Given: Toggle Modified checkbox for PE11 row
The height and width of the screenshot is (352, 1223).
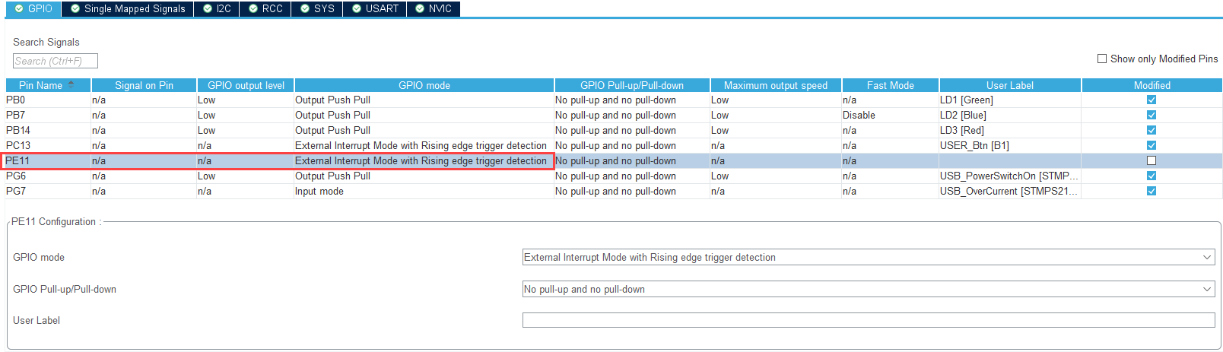Looking at the screenshot, I should [1152, 160].
